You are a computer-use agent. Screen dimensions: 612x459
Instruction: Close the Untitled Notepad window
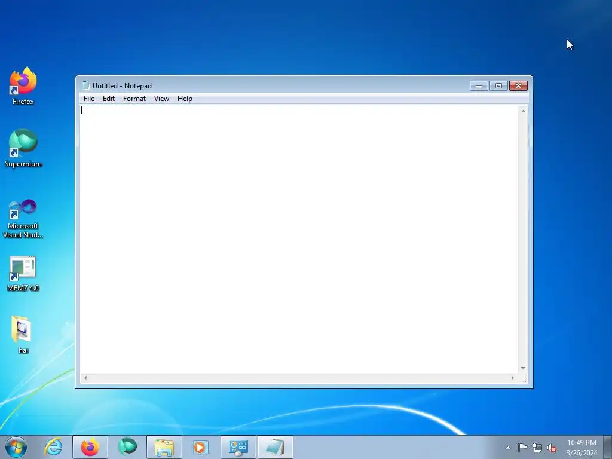(518, 86)
